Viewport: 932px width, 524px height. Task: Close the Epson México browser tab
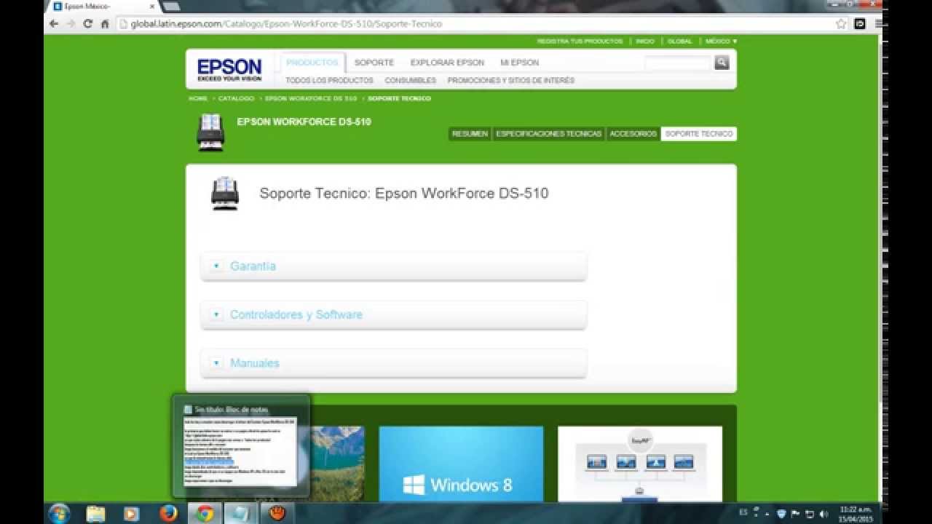click(151, 6)
